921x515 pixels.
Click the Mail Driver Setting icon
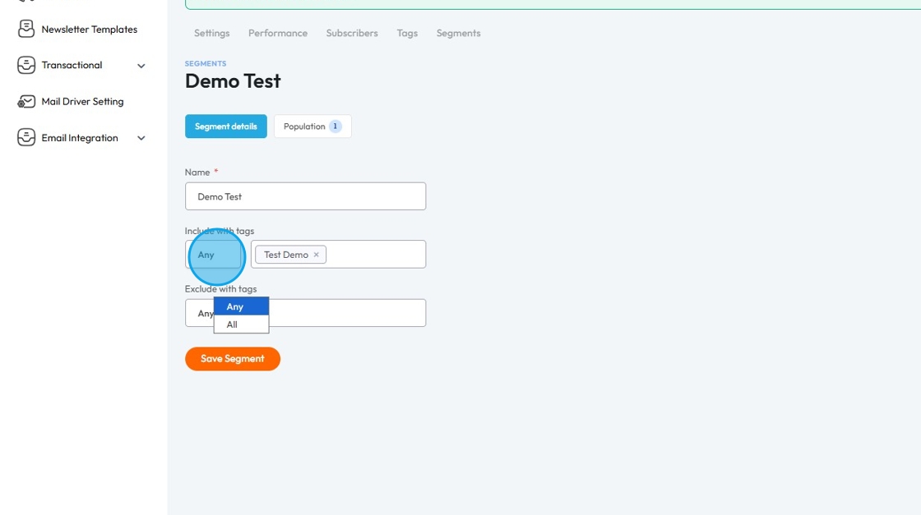click(25, 102)
